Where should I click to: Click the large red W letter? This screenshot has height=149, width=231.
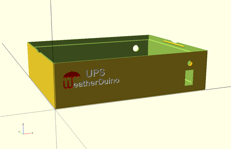68,84
